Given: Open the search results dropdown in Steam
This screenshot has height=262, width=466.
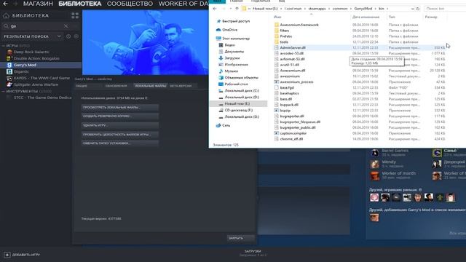Looking at the screenshot, I should point(59,36).
